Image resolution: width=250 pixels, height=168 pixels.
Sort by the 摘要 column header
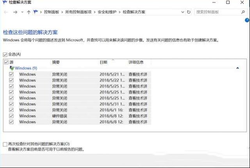pos(56,62)
